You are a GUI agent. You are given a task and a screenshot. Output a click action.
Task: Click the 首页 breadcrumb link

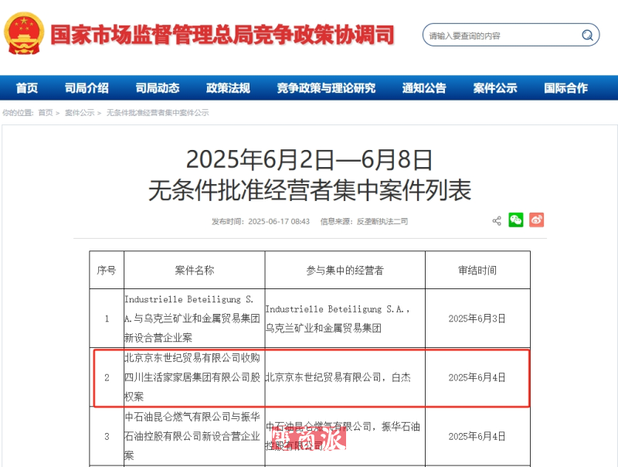pos(46,113)
